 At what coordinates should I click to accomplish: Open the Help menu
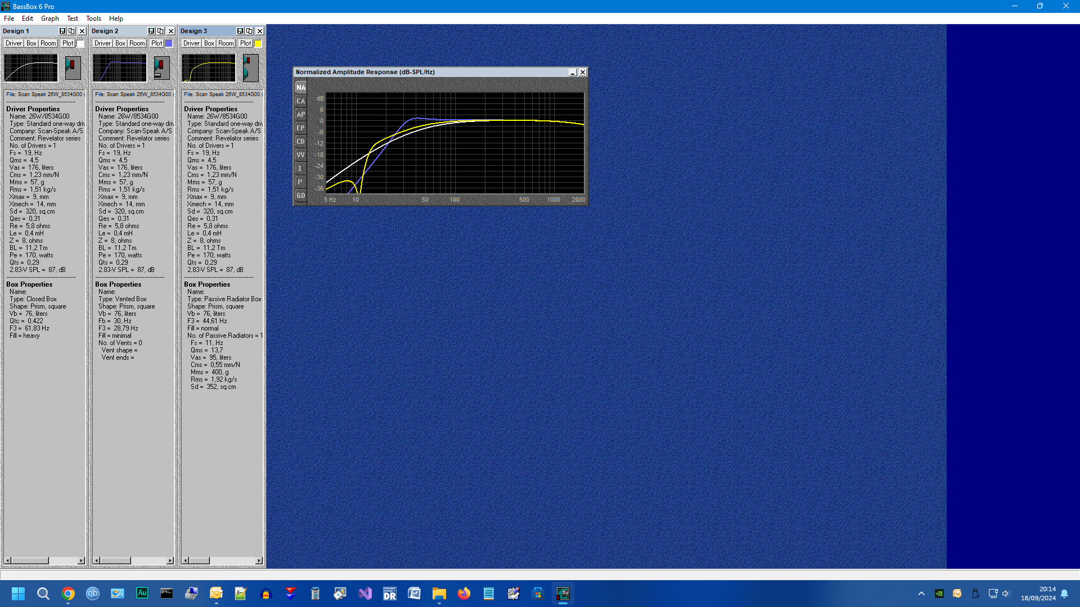pyautogui.click(x=116, y=19)
